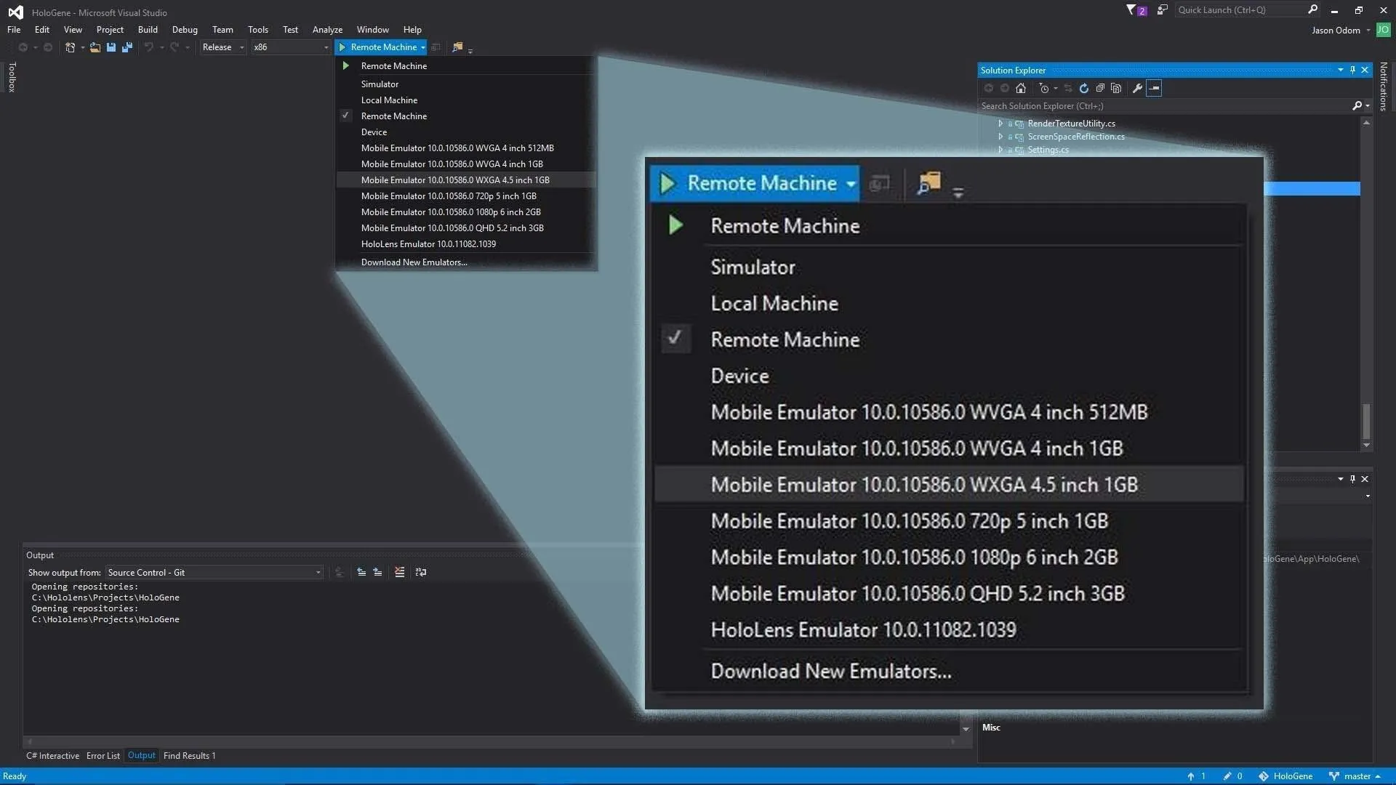Focus Search Solution Explorer field
The width and height of the screenshot is (1396, 785).
1163,106
